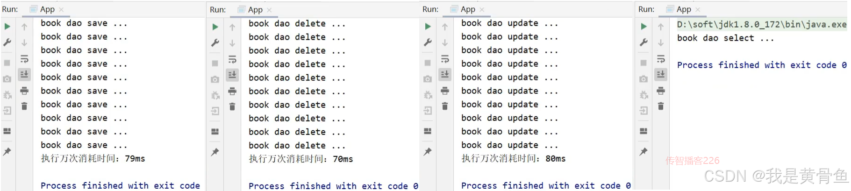
Task: Pin the tab in select output panel
Action: click(x=644, y=151)
